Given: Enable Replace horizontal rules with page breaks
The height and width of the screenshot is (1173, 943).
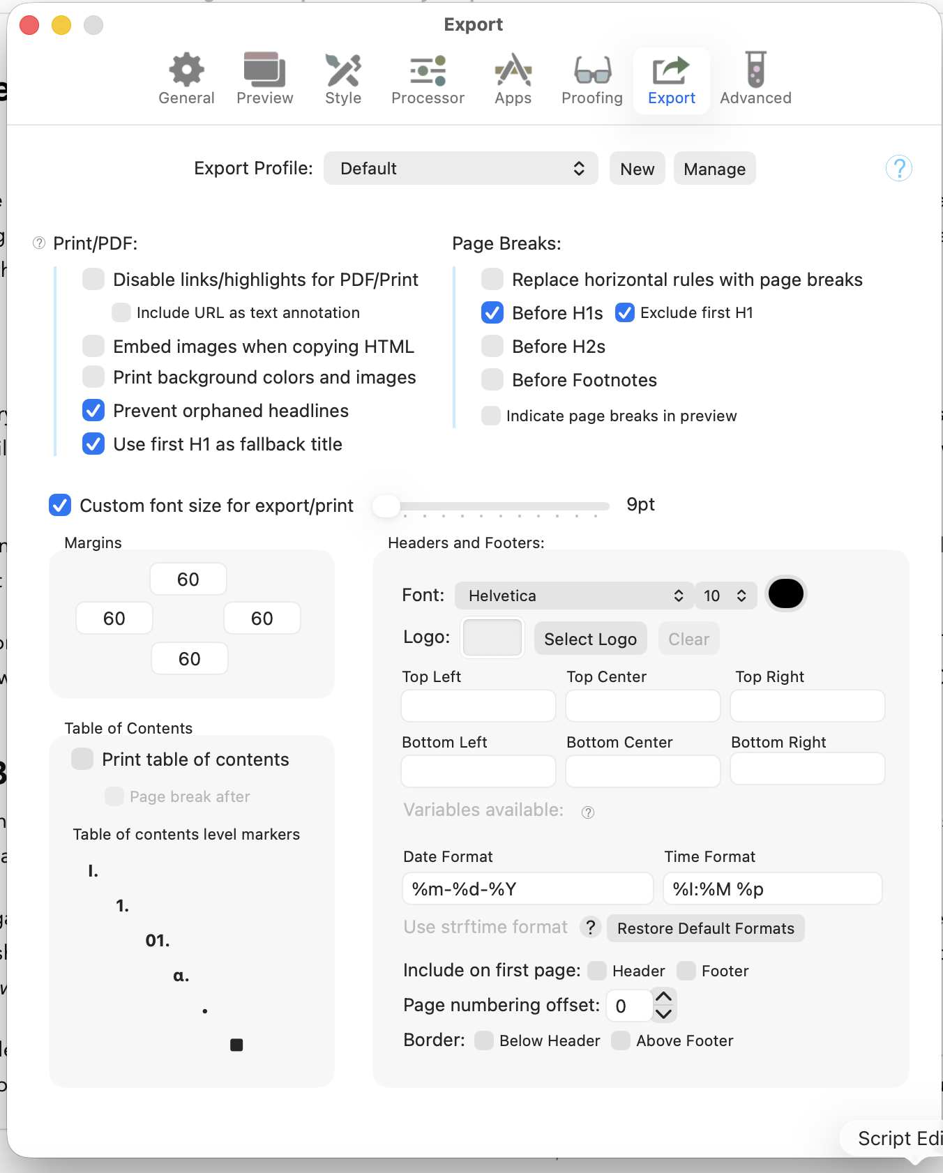Looking at the screenshot, I should point(492,279).
